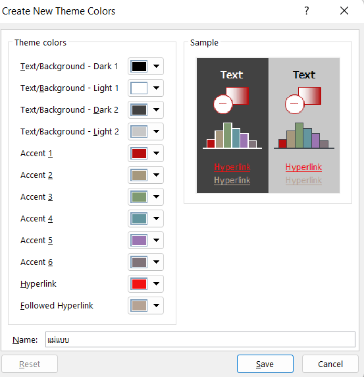Click the Followed Hyperlink color swatch

[139, 306]
